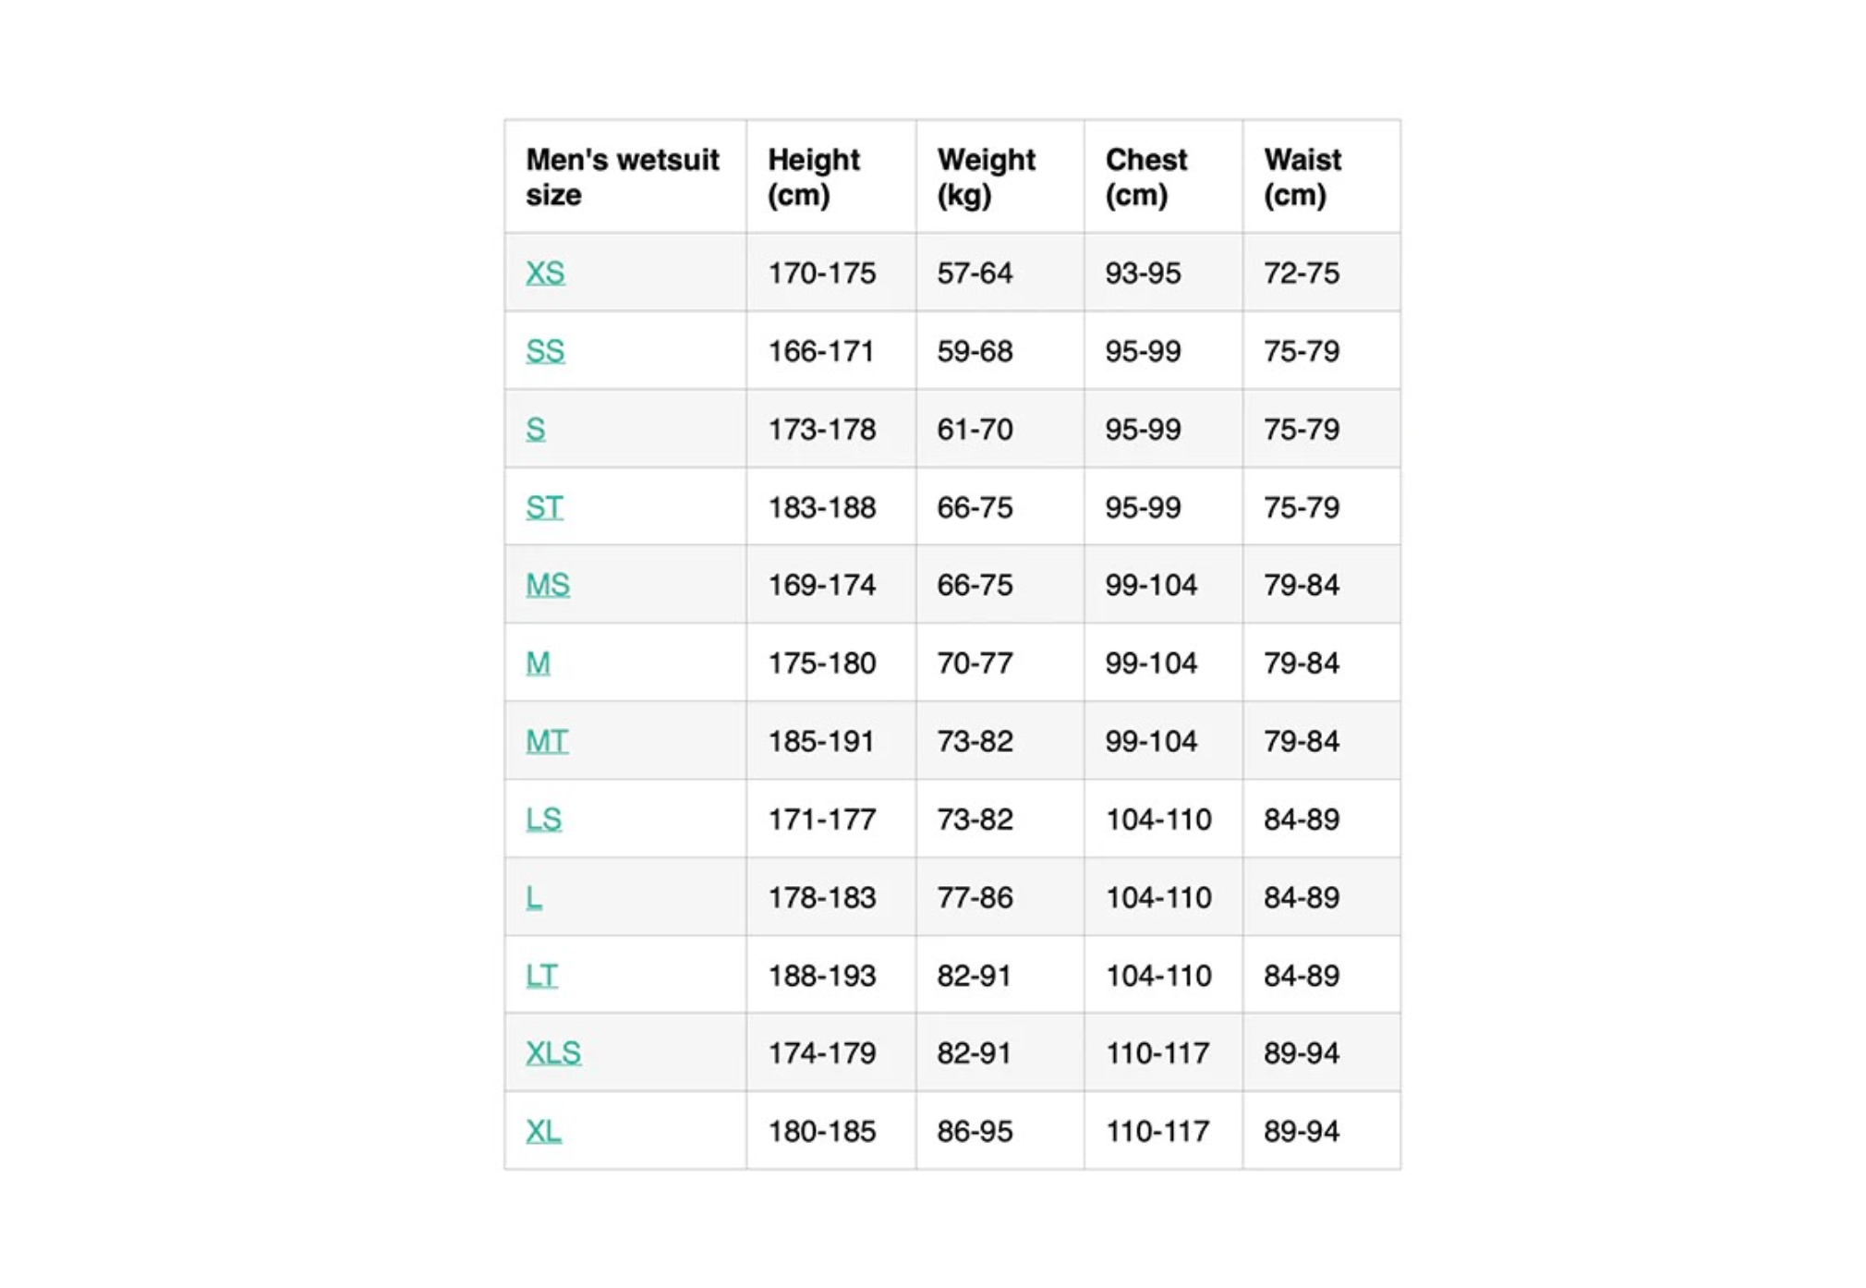1866x1288 pixels.
Task: Select the L size link
Action: point(533,897)
